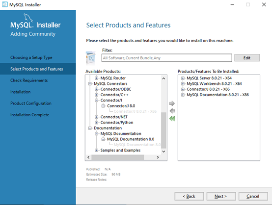Select MySQL Documentation 8.0.21 - X86 to be installed
Image resolution: width=272 pixels, height=205 pixels.
tap(218, 95)
